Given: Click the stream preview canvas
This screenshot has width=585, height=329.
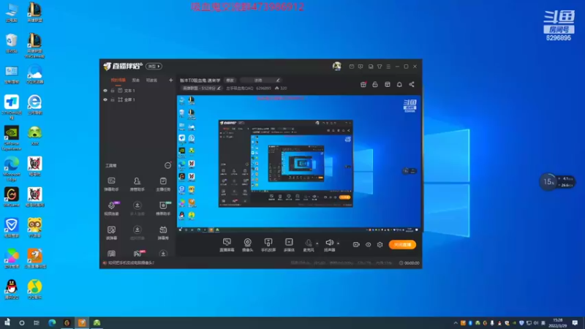Looking at the screenshot, I should point(299,164).
